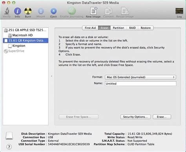Click the red close window button
Screen dimensions: 186x152
(x=4, y=3)
